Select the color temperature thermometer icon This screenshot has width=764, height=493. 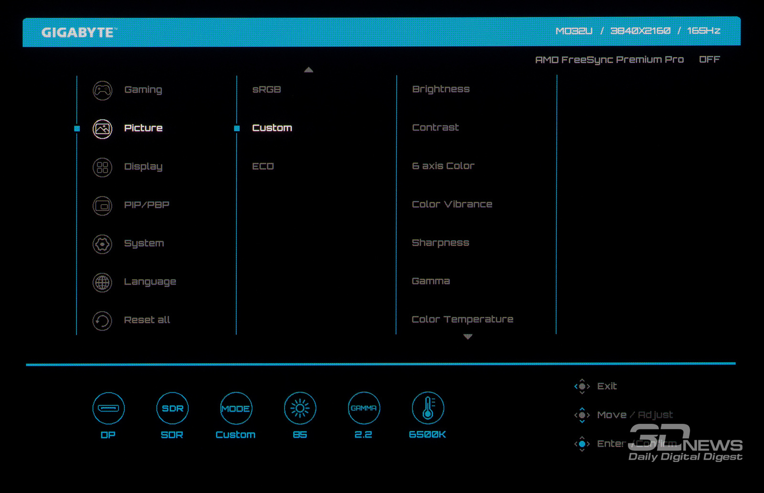pos(428,409)
